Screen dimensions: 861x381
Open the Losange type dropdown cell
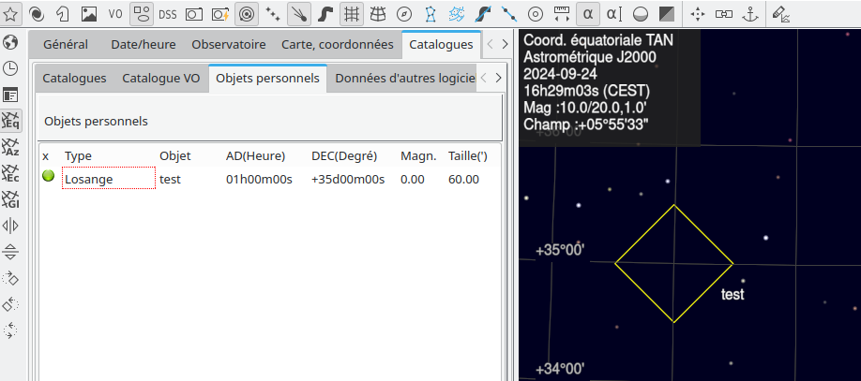tap(108, 179)
